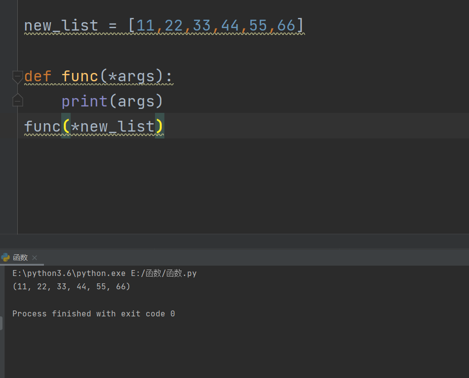This screenshot has height=378, width=469.
Task: Click the func name after def
Action: (x=80, y=76)
